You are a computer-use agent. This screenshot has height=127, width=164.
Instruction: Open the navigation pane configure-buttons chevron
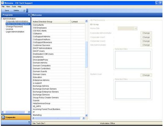coord(29,122)
